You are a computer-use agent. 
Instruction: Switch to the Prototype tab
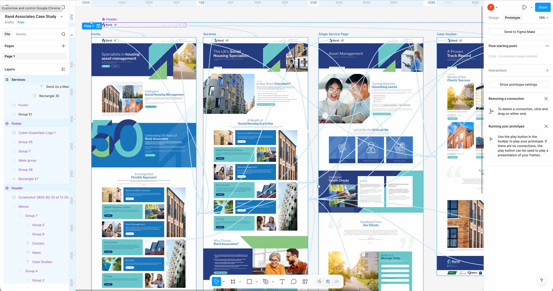pyautogui.click(x=512, y=18)
